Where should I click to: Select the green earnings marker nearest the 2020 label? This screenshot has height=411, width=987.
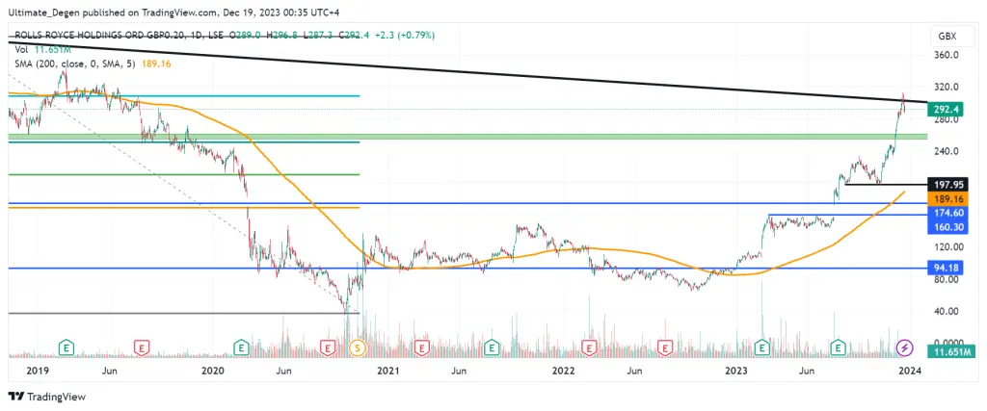pos(241,347)
